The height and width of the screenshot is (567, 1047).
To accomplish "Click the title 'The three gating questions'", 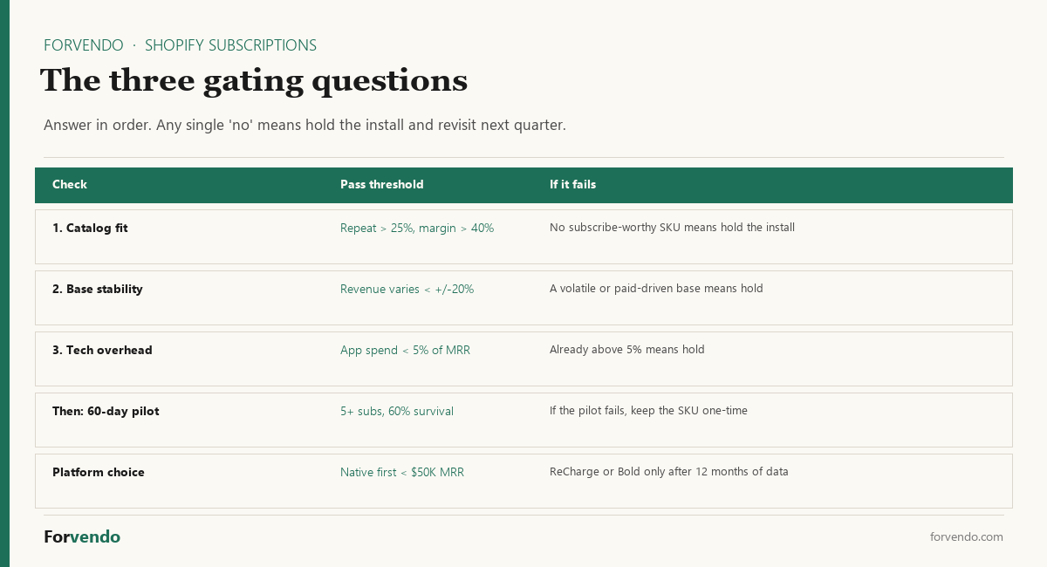I will coord(254,81).
